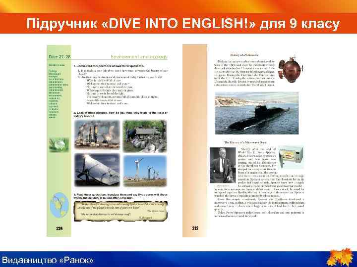Click the 'Words to learn' sidebar label
The height and width of the screenshot is (267, 357).
coord(57,65)
